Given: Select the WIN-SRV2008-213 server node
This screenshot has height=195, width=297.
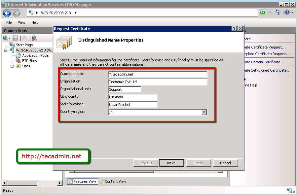Looking at the screenshot, I should pos(34,50).
